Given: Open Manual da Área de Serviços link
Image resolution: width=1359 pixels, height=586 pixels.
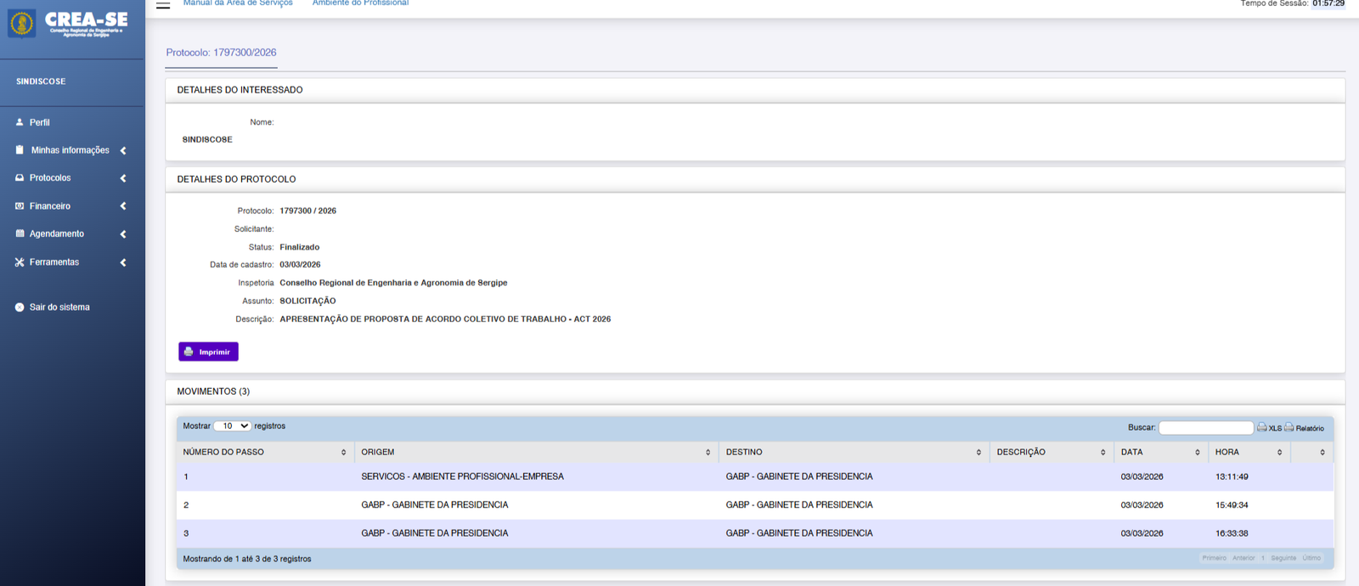Looking at the screenshot, I should [238, 4].
